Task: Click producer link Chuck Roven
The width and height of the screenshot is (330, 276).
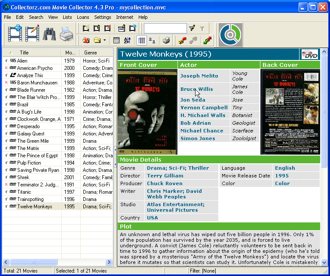Action: 165,183
